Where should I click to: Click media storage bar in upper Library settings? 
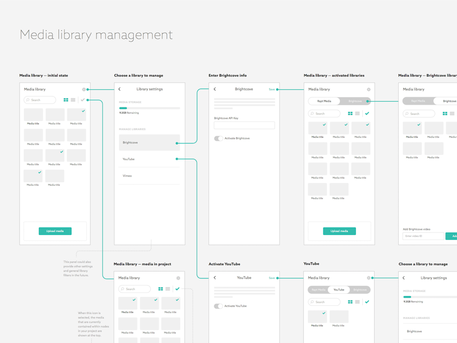coord(150,108)
